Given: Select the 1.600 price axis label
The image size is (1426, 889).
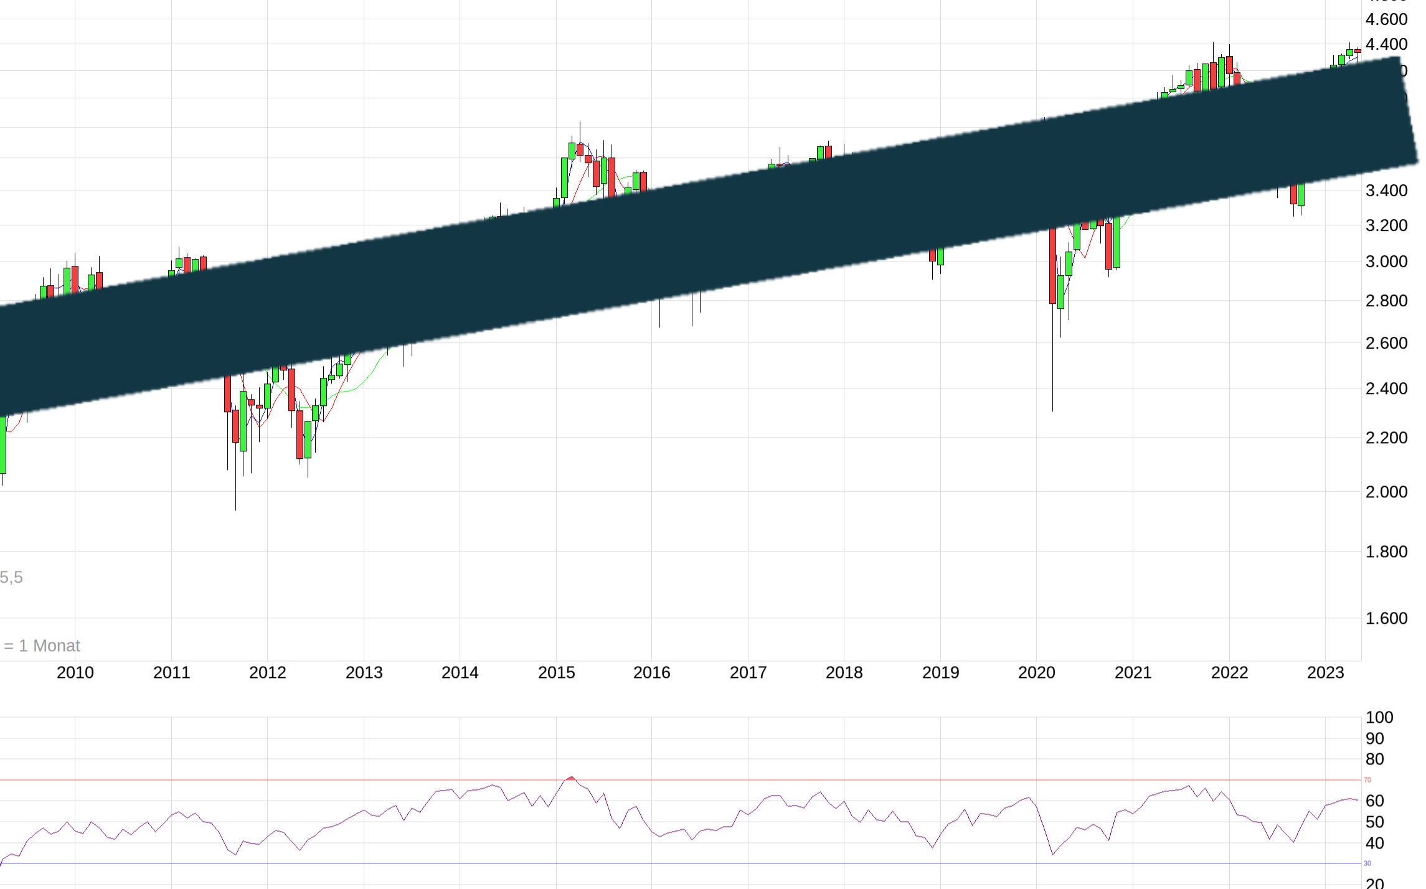Looking at the screenshot, I should coord(1388,619).
